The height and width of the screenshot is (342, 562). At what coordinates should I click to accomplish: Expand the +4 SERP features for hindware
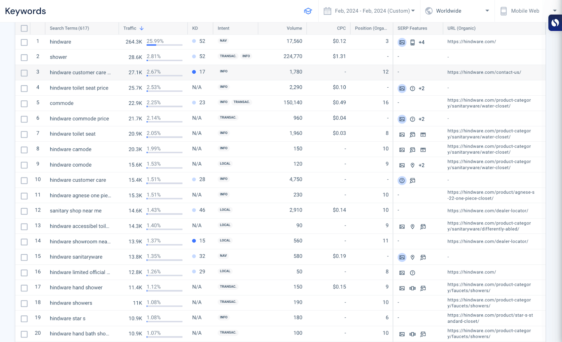click(x=421, y=42)
